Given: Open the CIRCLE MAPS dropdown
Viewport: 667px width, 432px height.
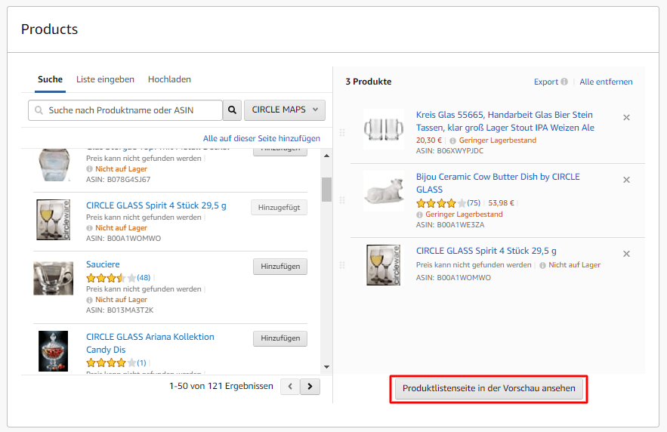Looking at the screenshot, I should point(285,110).
